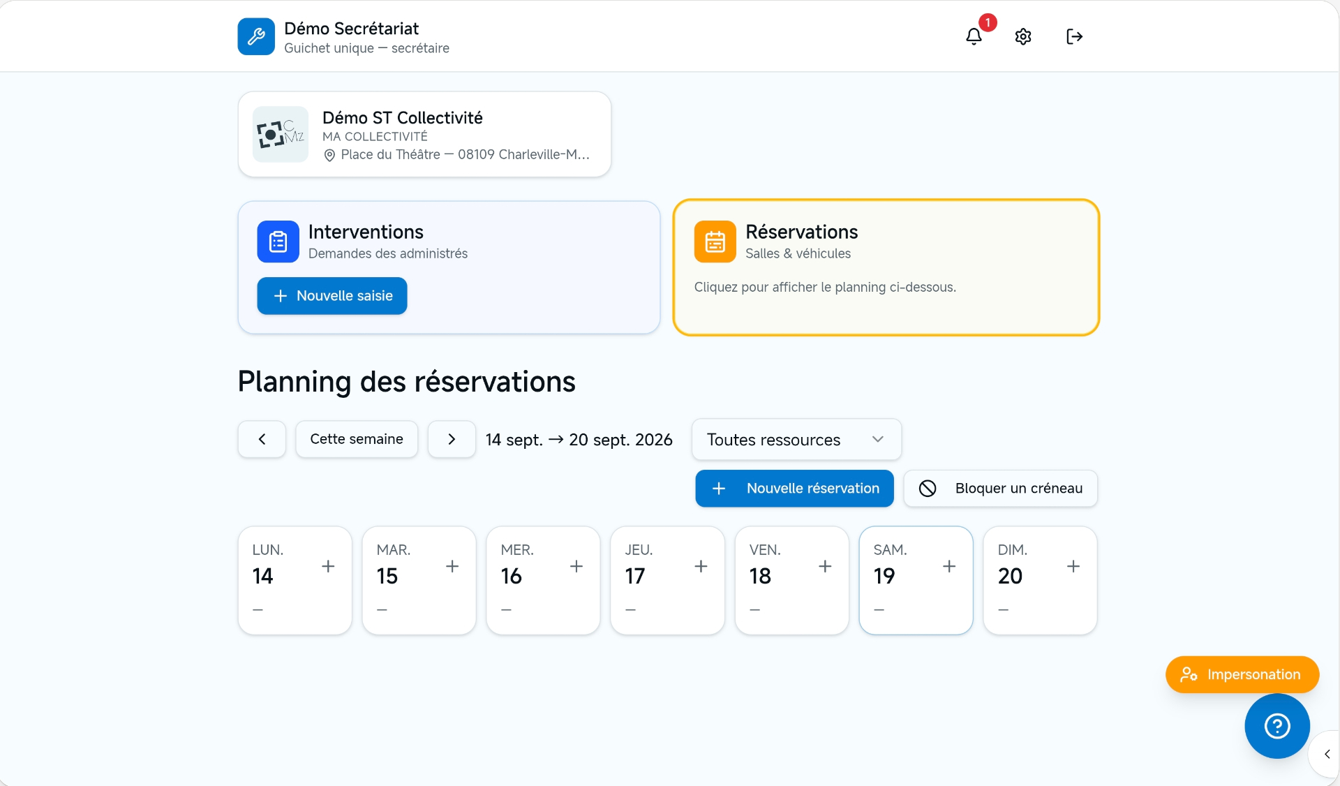
Task: Open the Démo ST Collectivité card
Action: click(x=424, y=134)
